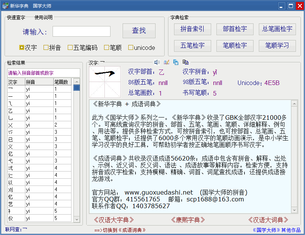The image size is (305, 235).
Task: Open 拼音索引 dictionary lookup
Action: coord(193,29)
